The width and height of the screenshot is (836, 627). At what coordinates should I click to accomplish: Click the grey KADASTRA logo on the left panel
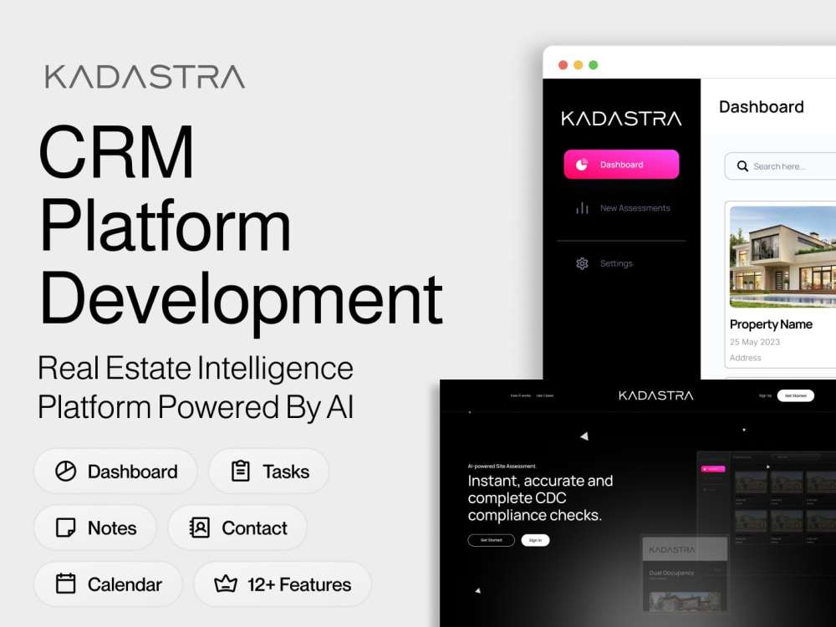tap(145, 77)
